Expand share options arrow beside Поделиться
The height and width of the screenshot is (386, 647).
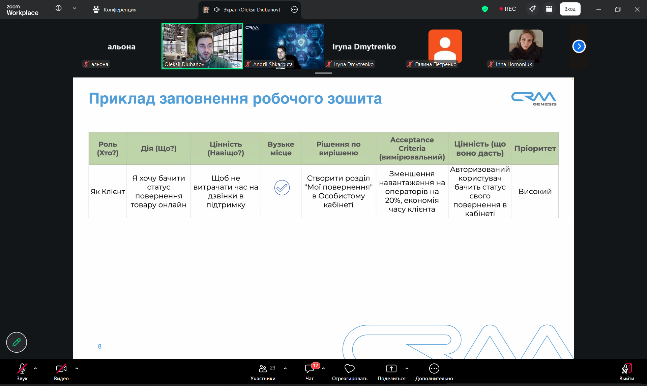[407, 368]
